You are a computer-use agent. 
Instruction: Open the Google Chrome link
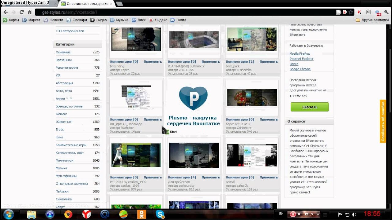[x=300, y=69]
